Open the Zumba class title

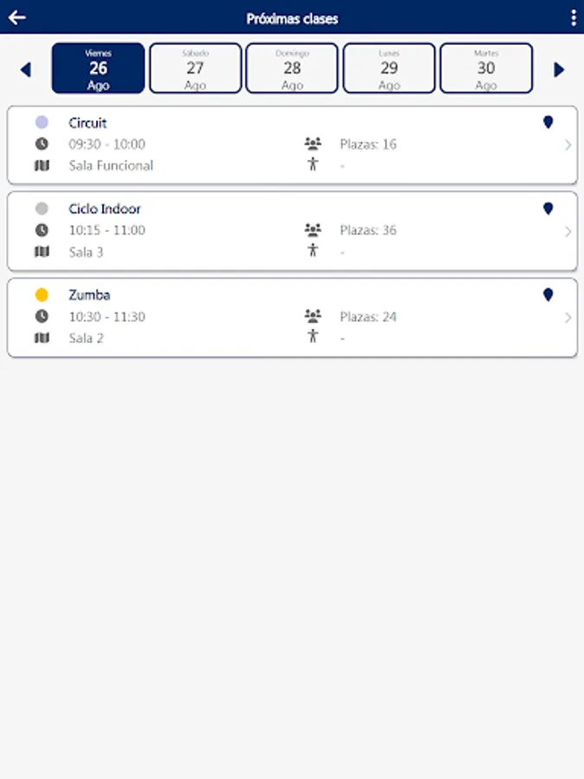tap(89, 295)
